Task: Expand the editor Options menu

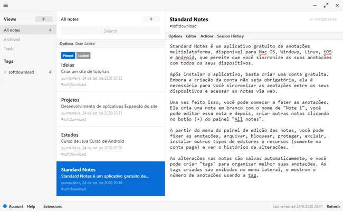Action: tap(175, 36)
